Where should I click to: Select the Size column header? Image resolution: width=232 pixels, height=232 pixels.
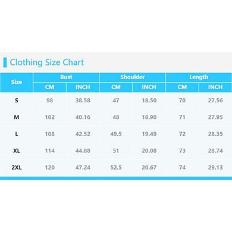pos(17,82)
